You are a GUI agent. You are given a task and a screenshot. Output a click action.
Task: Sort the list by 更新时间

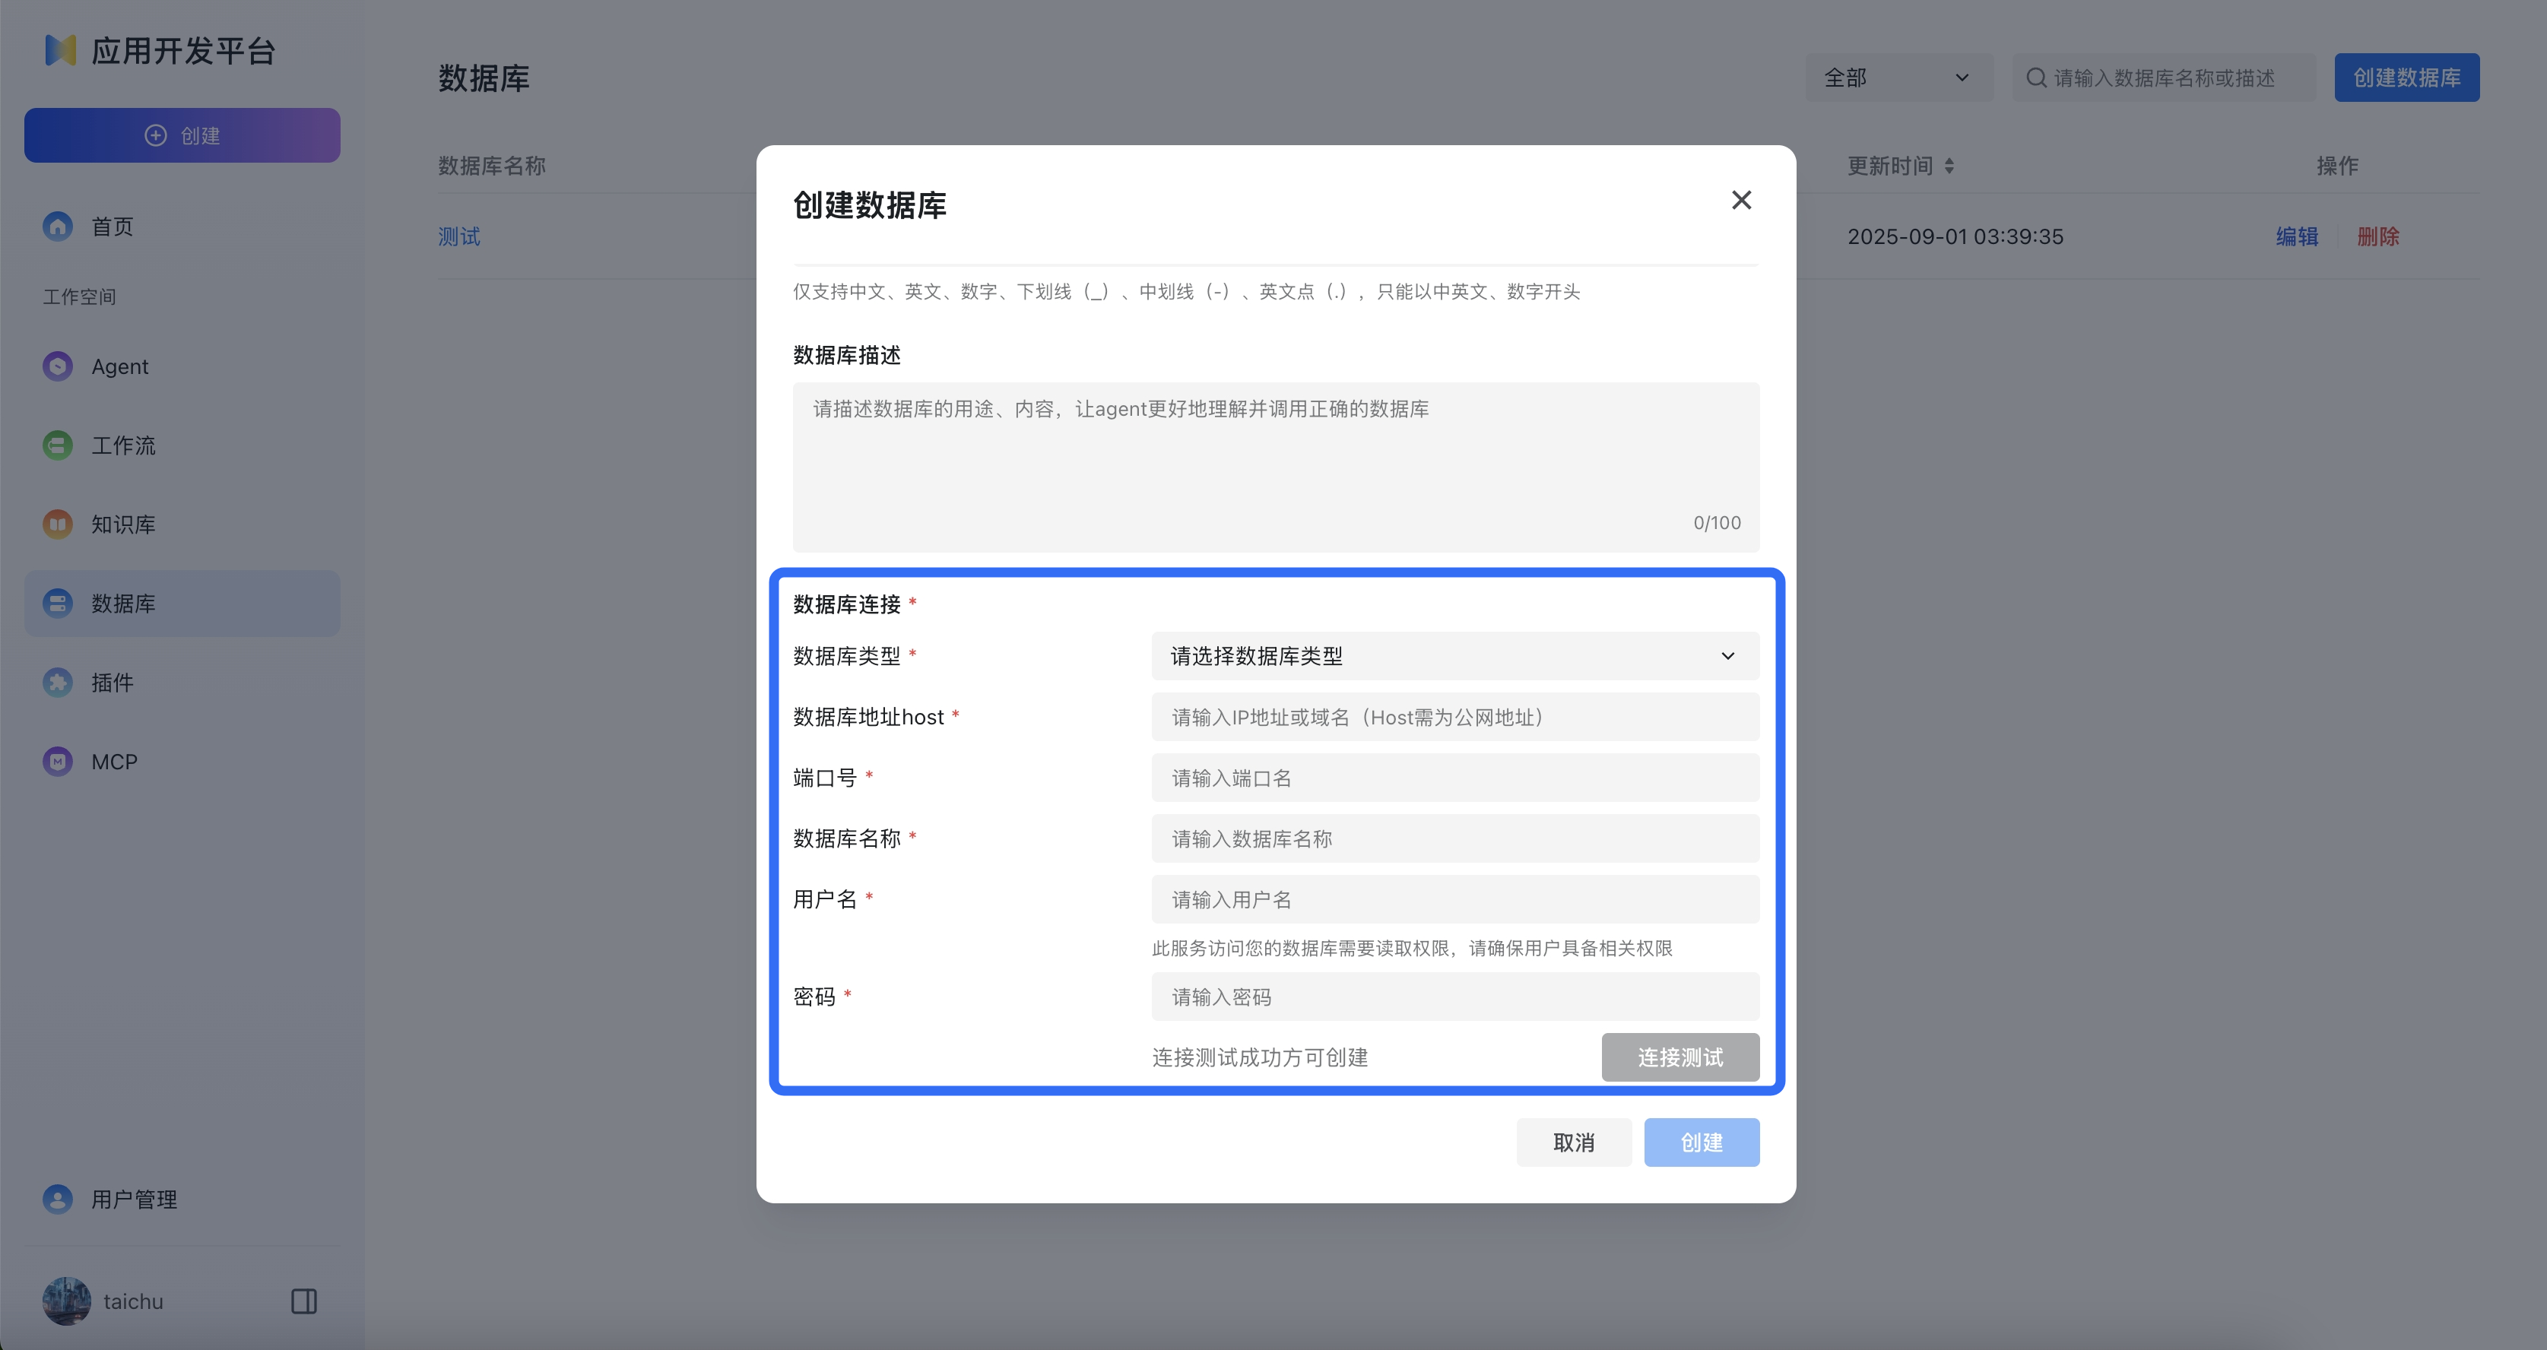[x=1899, y=165]
